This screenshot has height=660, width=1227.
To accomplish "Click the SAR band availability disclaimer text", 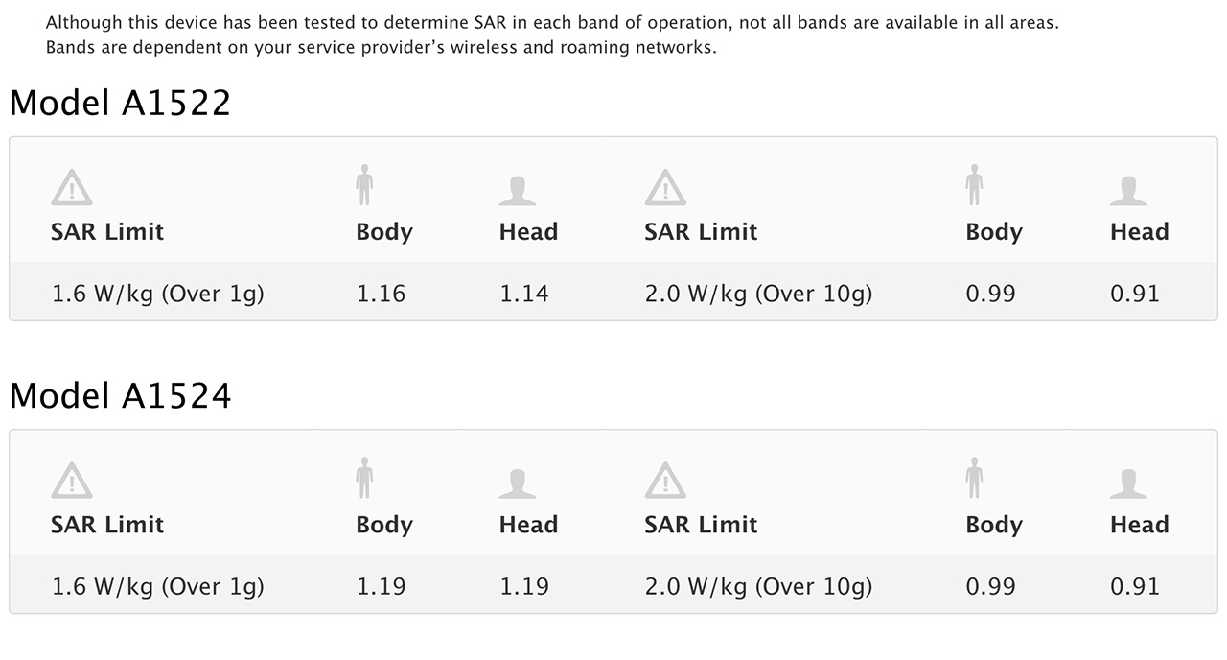I will click(x=552, y=35).
